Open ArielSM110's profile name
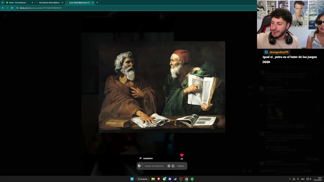 point(148,158)
